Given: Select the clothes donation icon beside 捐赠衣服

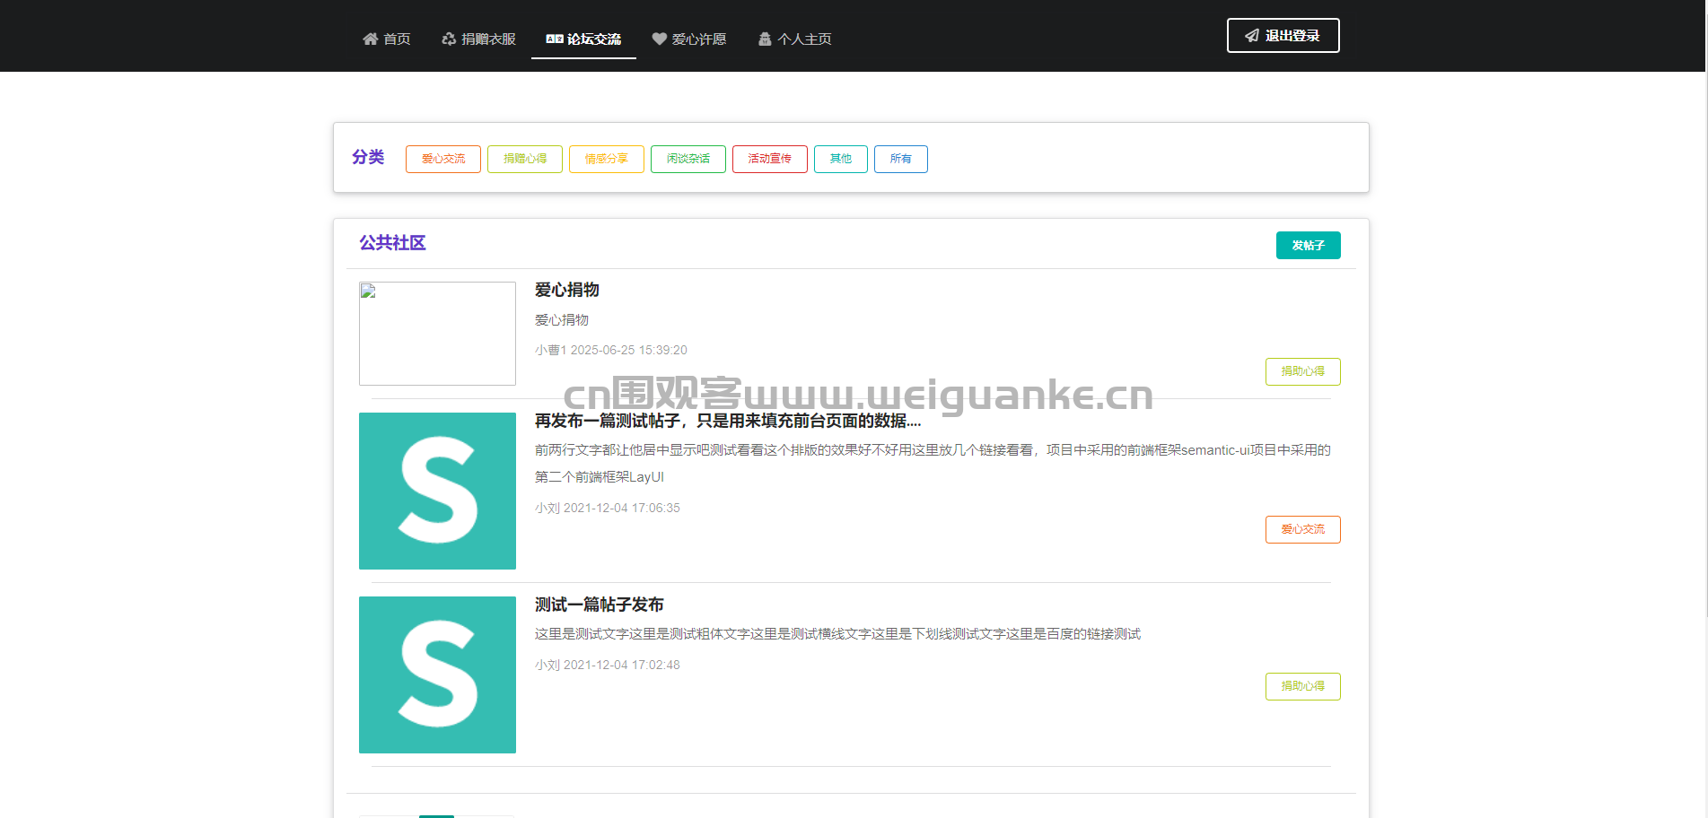Looking at the screenshot, I should (449, 39).
